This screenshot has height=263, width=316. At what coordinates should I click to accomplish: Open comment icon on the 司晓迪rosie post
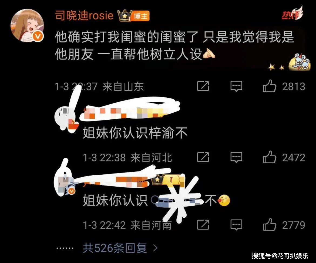236,86
